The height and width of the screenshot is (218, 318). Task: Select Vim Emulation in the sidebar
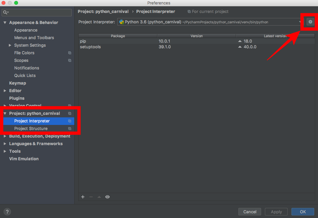(24, 159)
